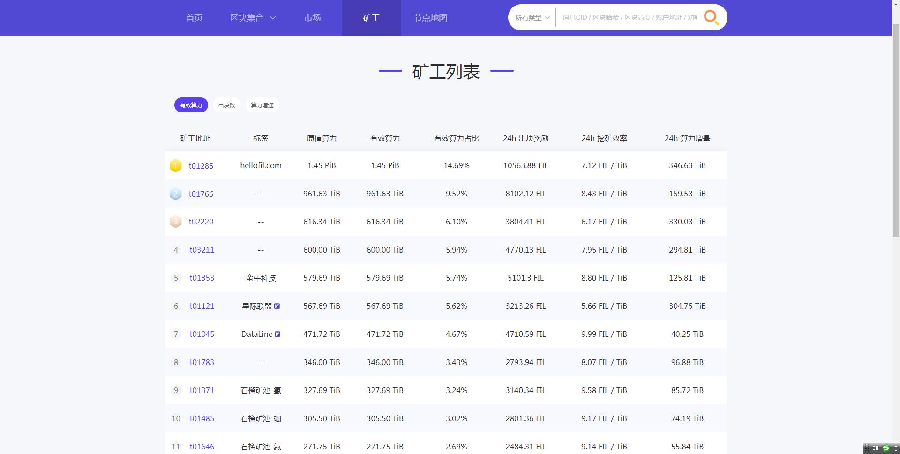Viewport: 900px width, 454px height.
Task: Click the 9.99 FIL / TiB efficiency value
Action: click(604, 334)
